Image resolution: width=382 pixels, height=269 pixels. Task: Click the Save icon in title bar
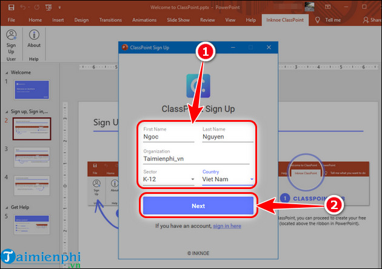(x=8, y=7)
